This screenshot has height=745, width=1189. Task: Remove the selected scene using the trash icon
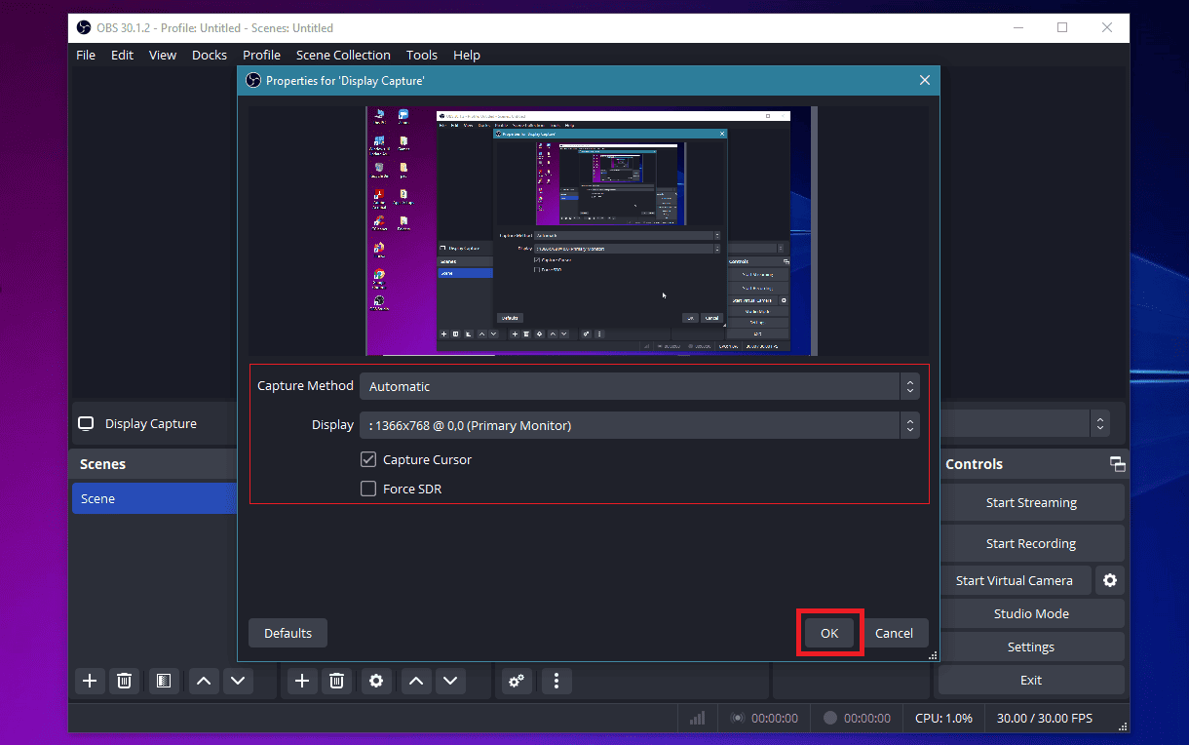coord(125,681)
